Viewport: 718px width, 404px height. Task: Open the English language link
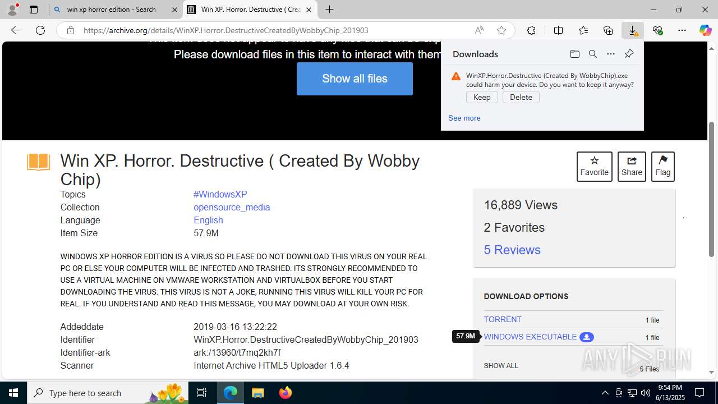point(208,220)
